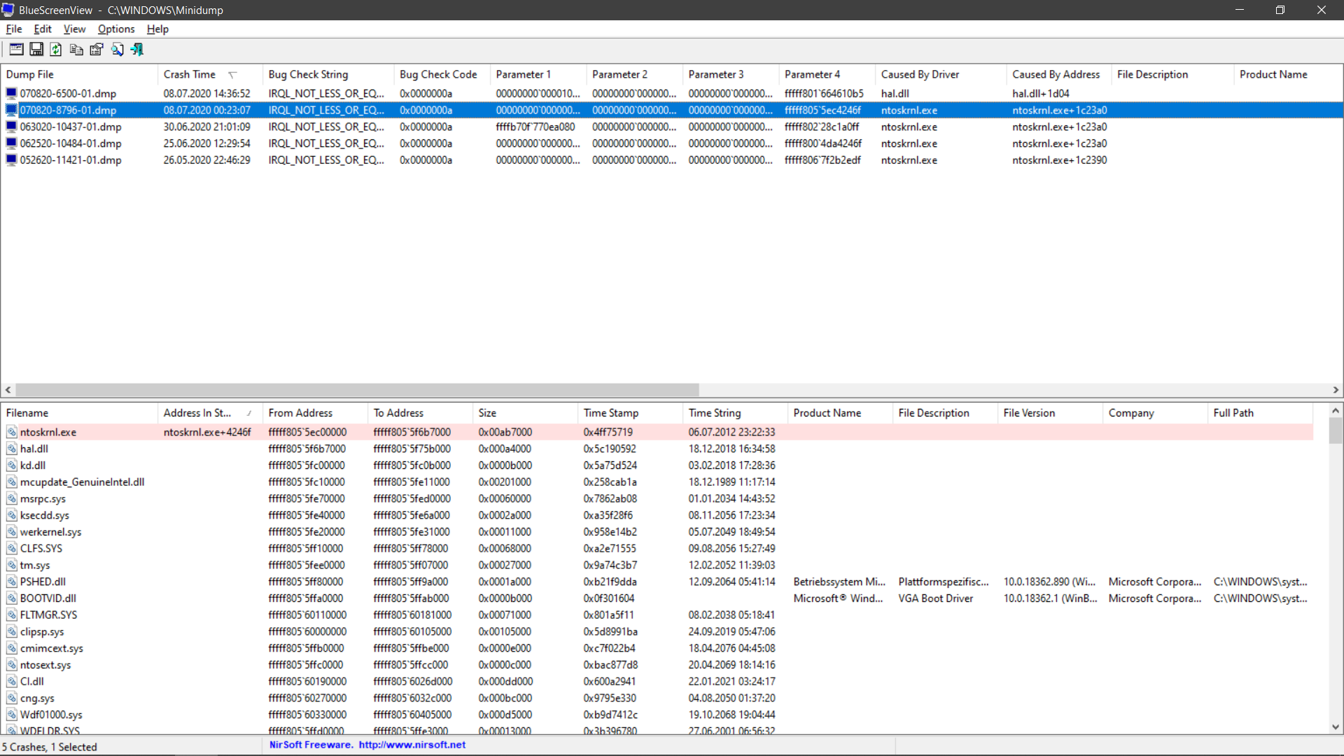The image size is (1344, 756).
Task: Sort upper pane by Bug Check Code header
Action: coord(438,75)
